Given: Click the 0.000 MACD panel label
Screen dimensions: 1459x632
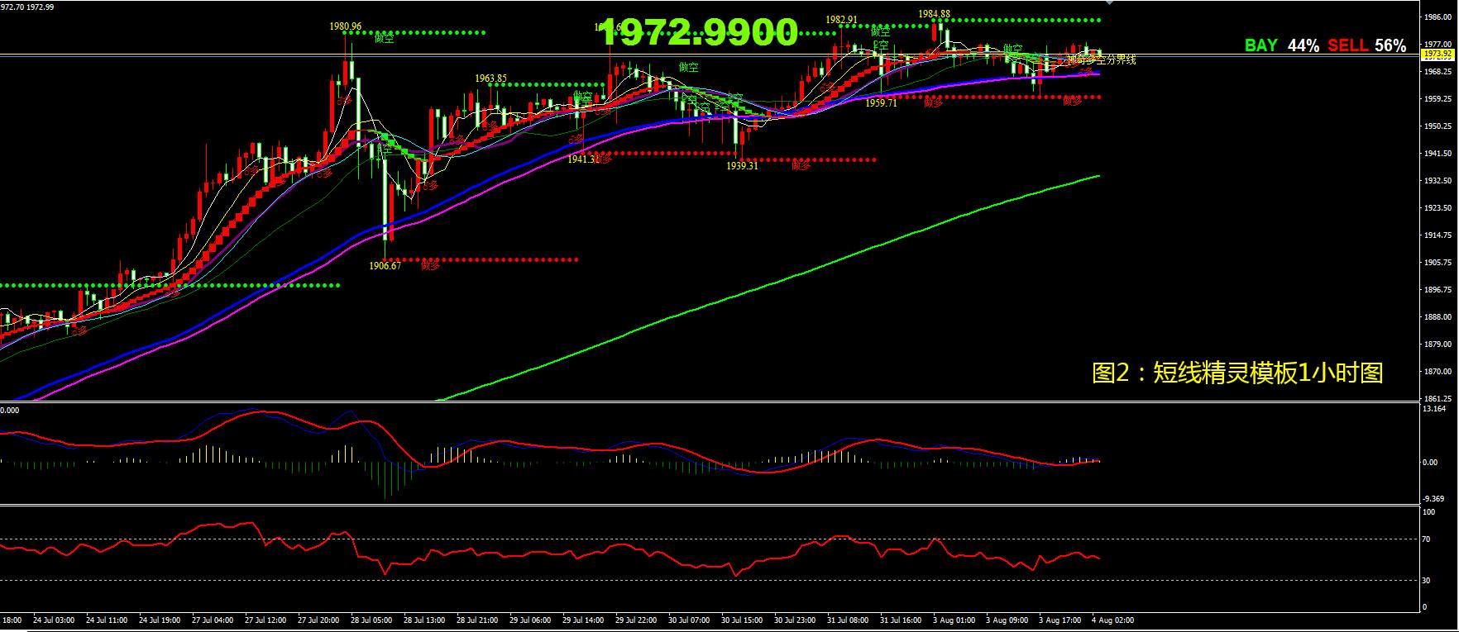Looking at the screenshot, I should tap(9, 409).
